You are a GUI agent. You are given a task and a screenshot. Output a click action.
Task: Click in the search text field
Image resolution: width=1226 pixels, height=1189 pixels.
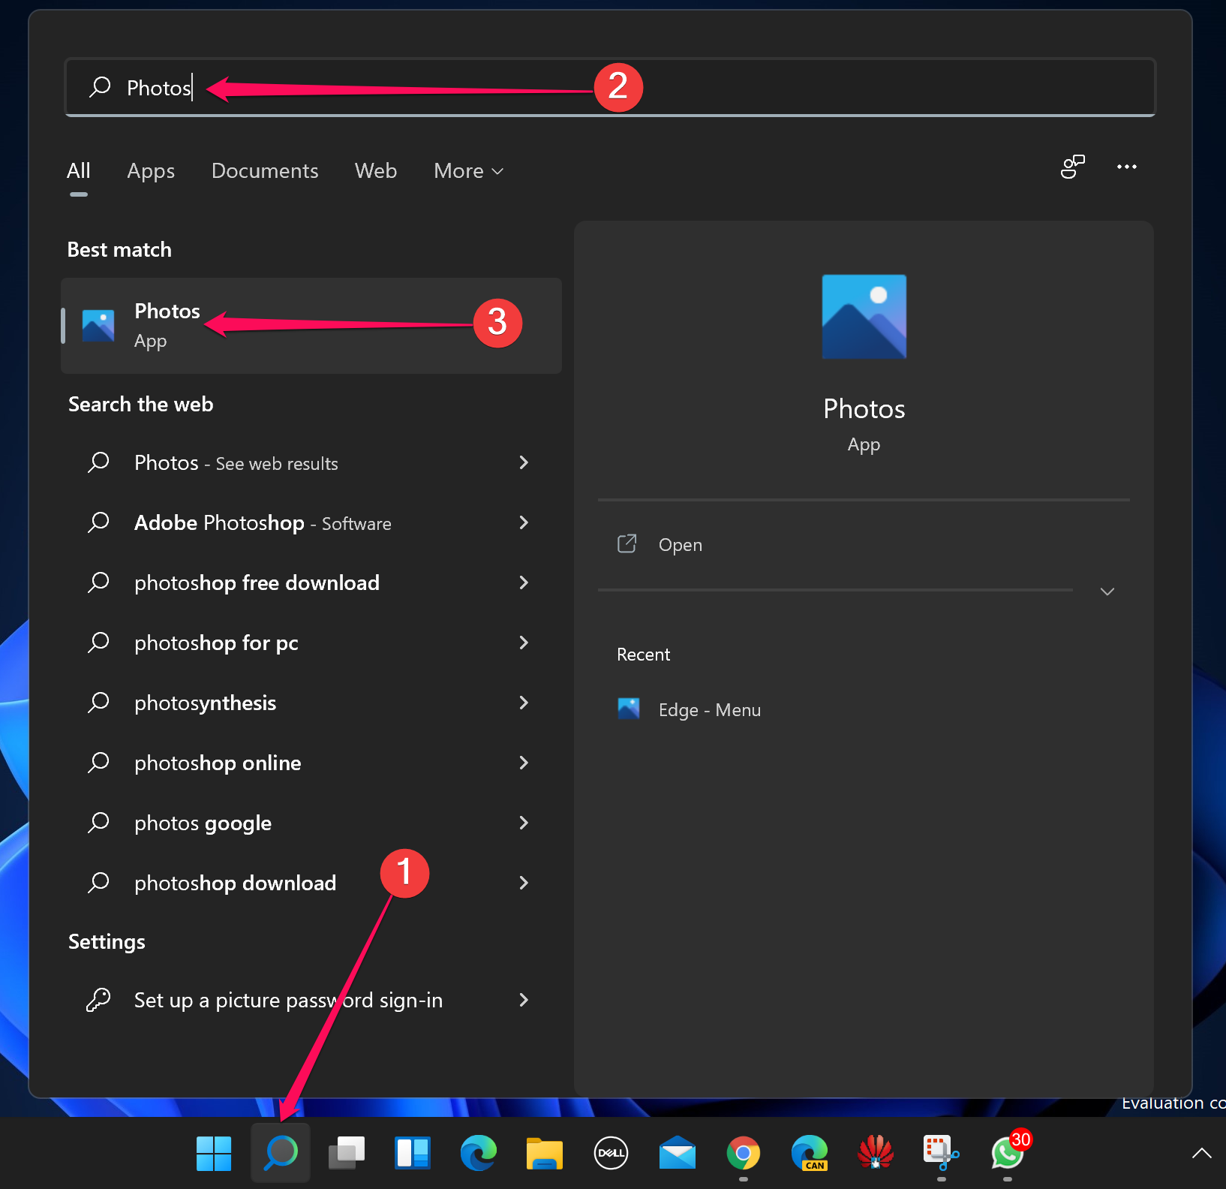610,87
